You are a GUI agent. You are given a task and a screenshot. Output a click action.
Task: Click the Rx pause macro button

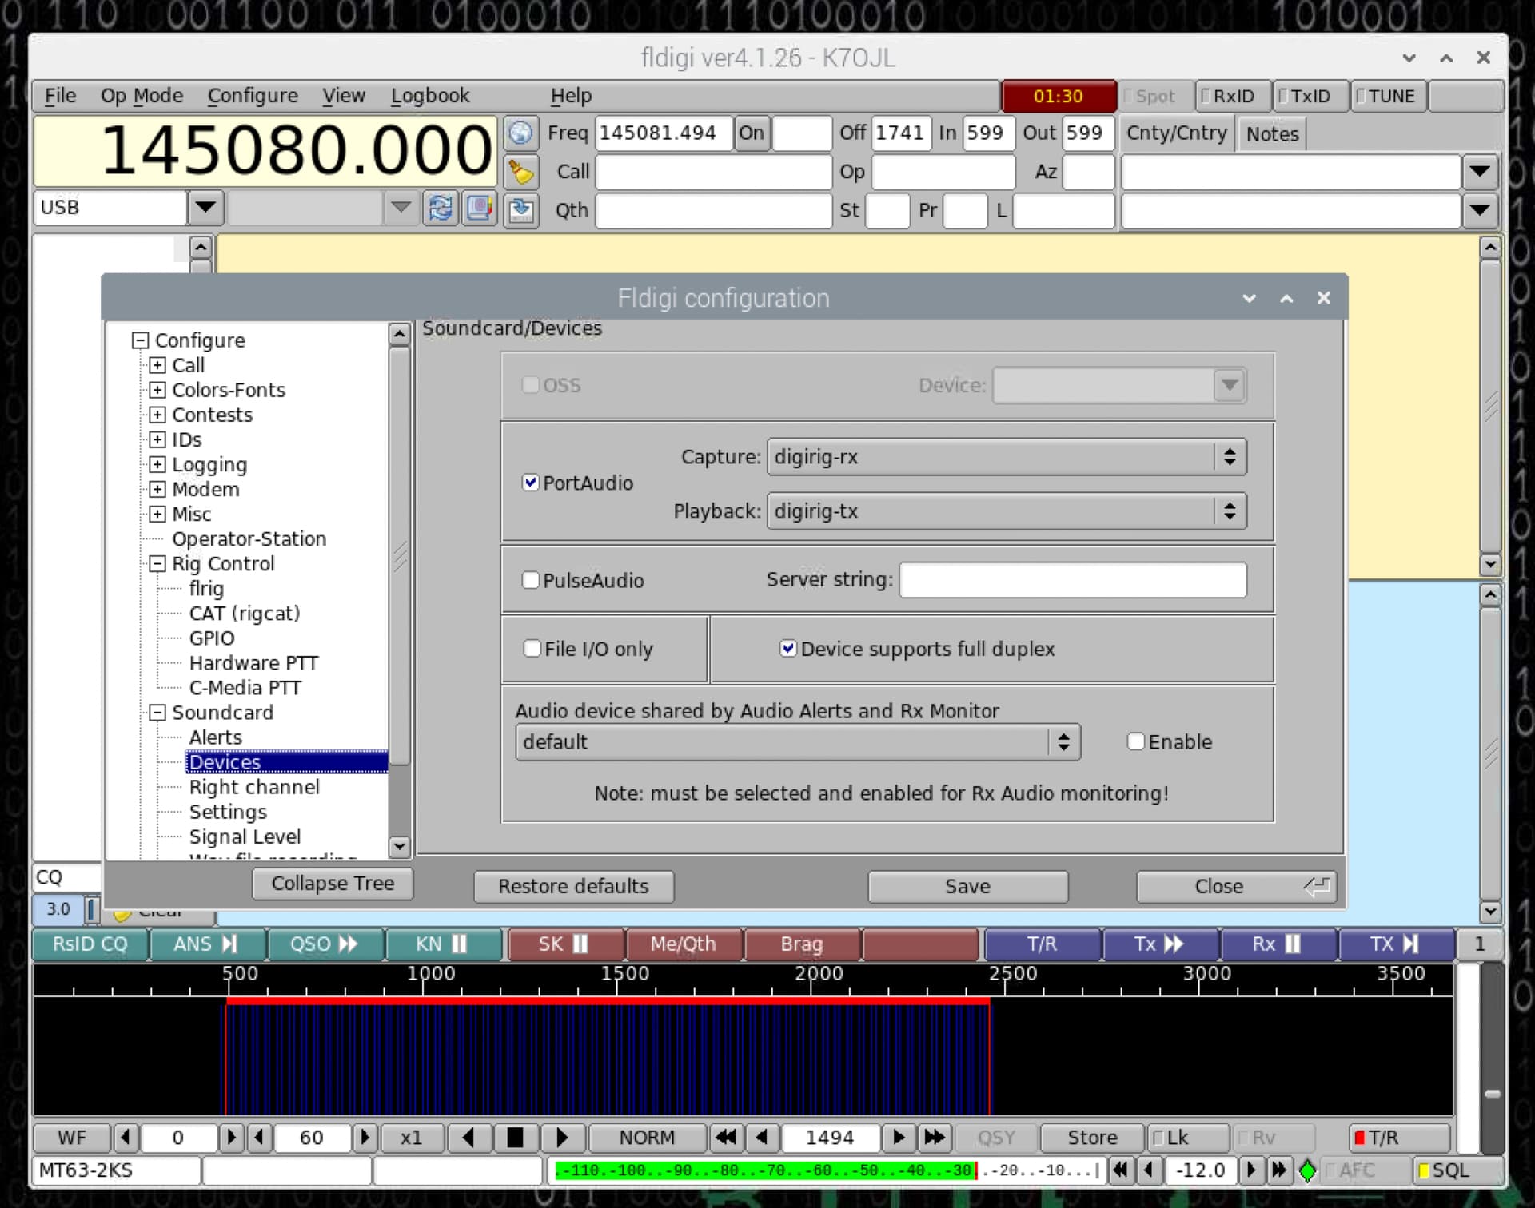click(x=1277, y=944)
